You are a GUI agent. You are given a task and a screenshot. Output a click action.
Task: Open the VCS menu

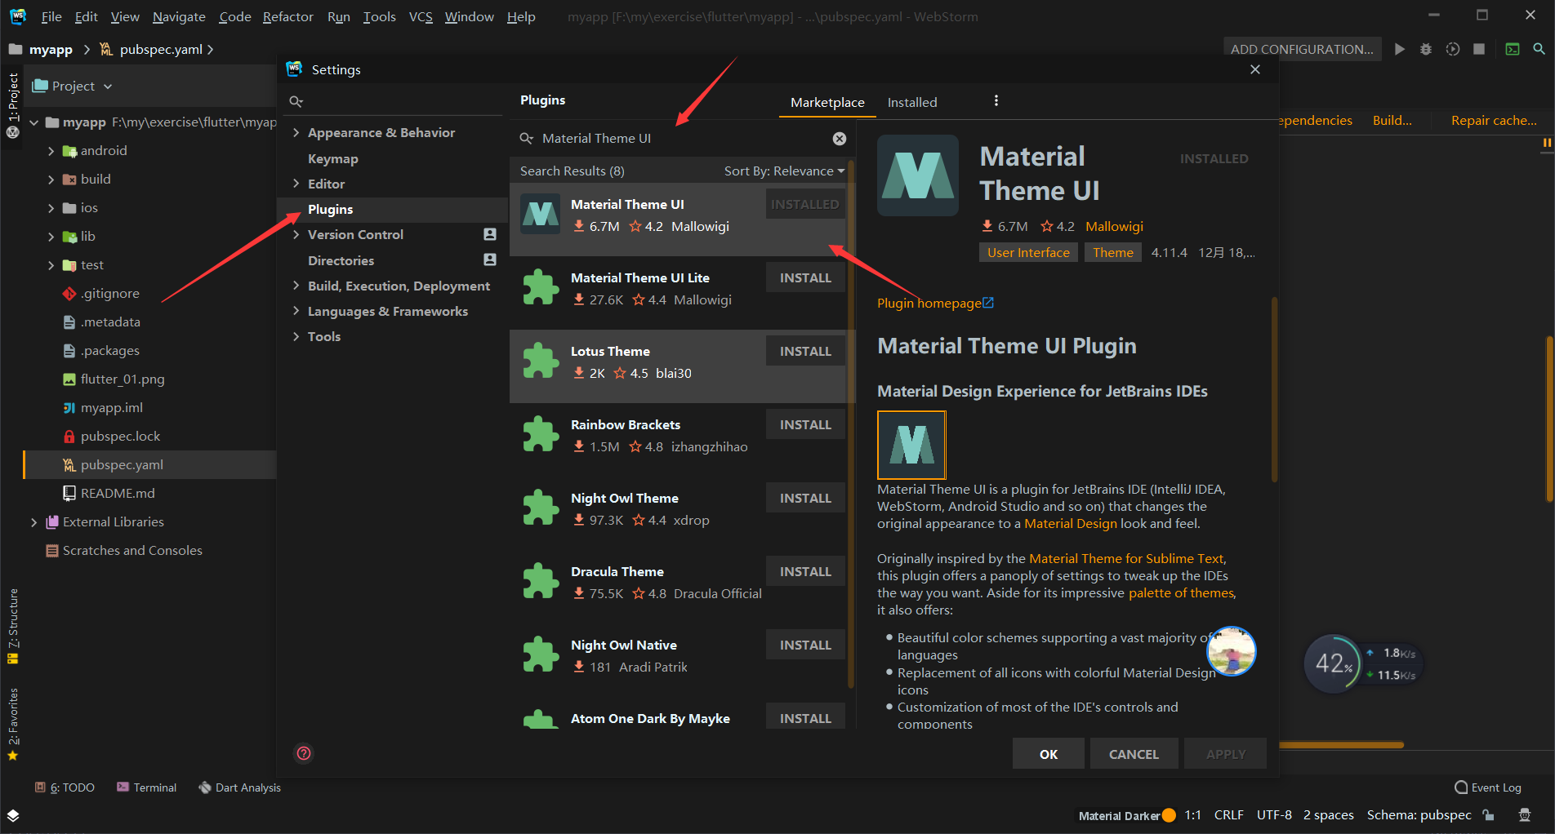tap(421, 16)
